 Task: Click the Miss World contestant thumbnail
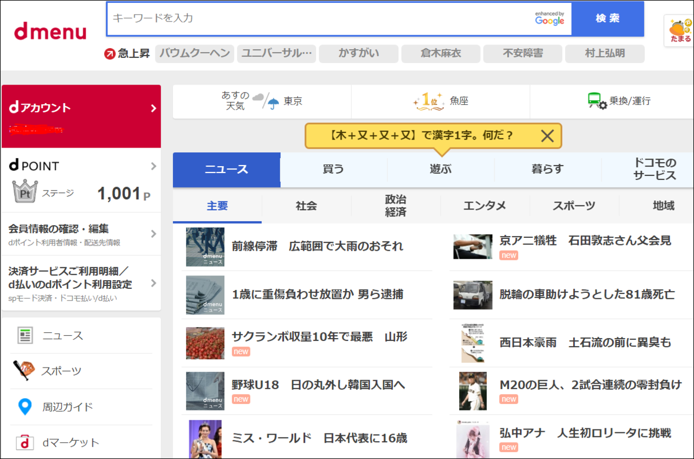click(x=205, y=439)
